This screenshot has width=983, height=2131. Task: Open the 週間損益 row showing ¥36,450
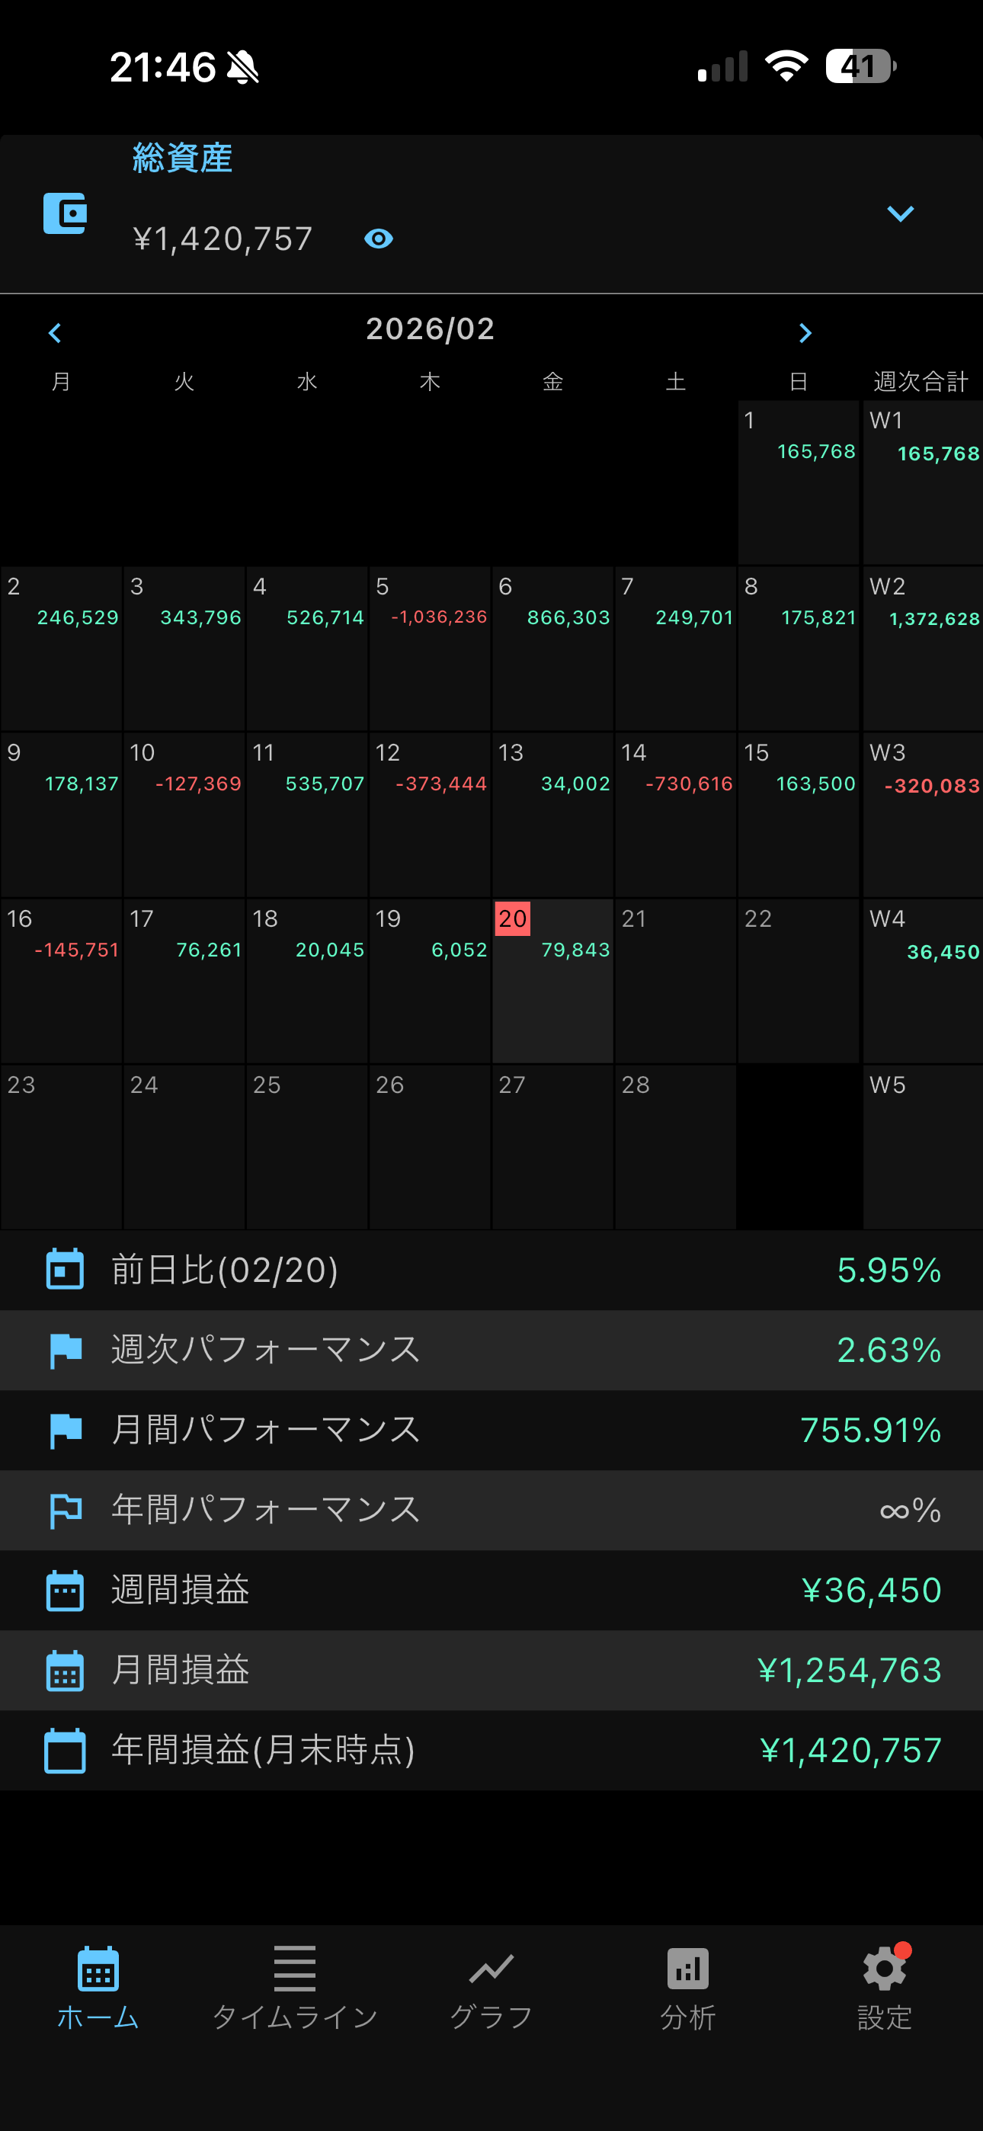[491, 1590]
